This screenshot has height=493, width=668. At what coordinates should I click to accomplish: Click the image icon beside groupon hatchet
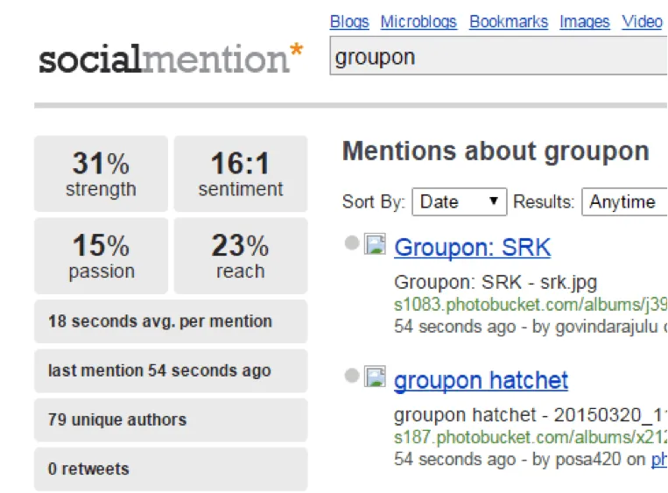(376, 377)
